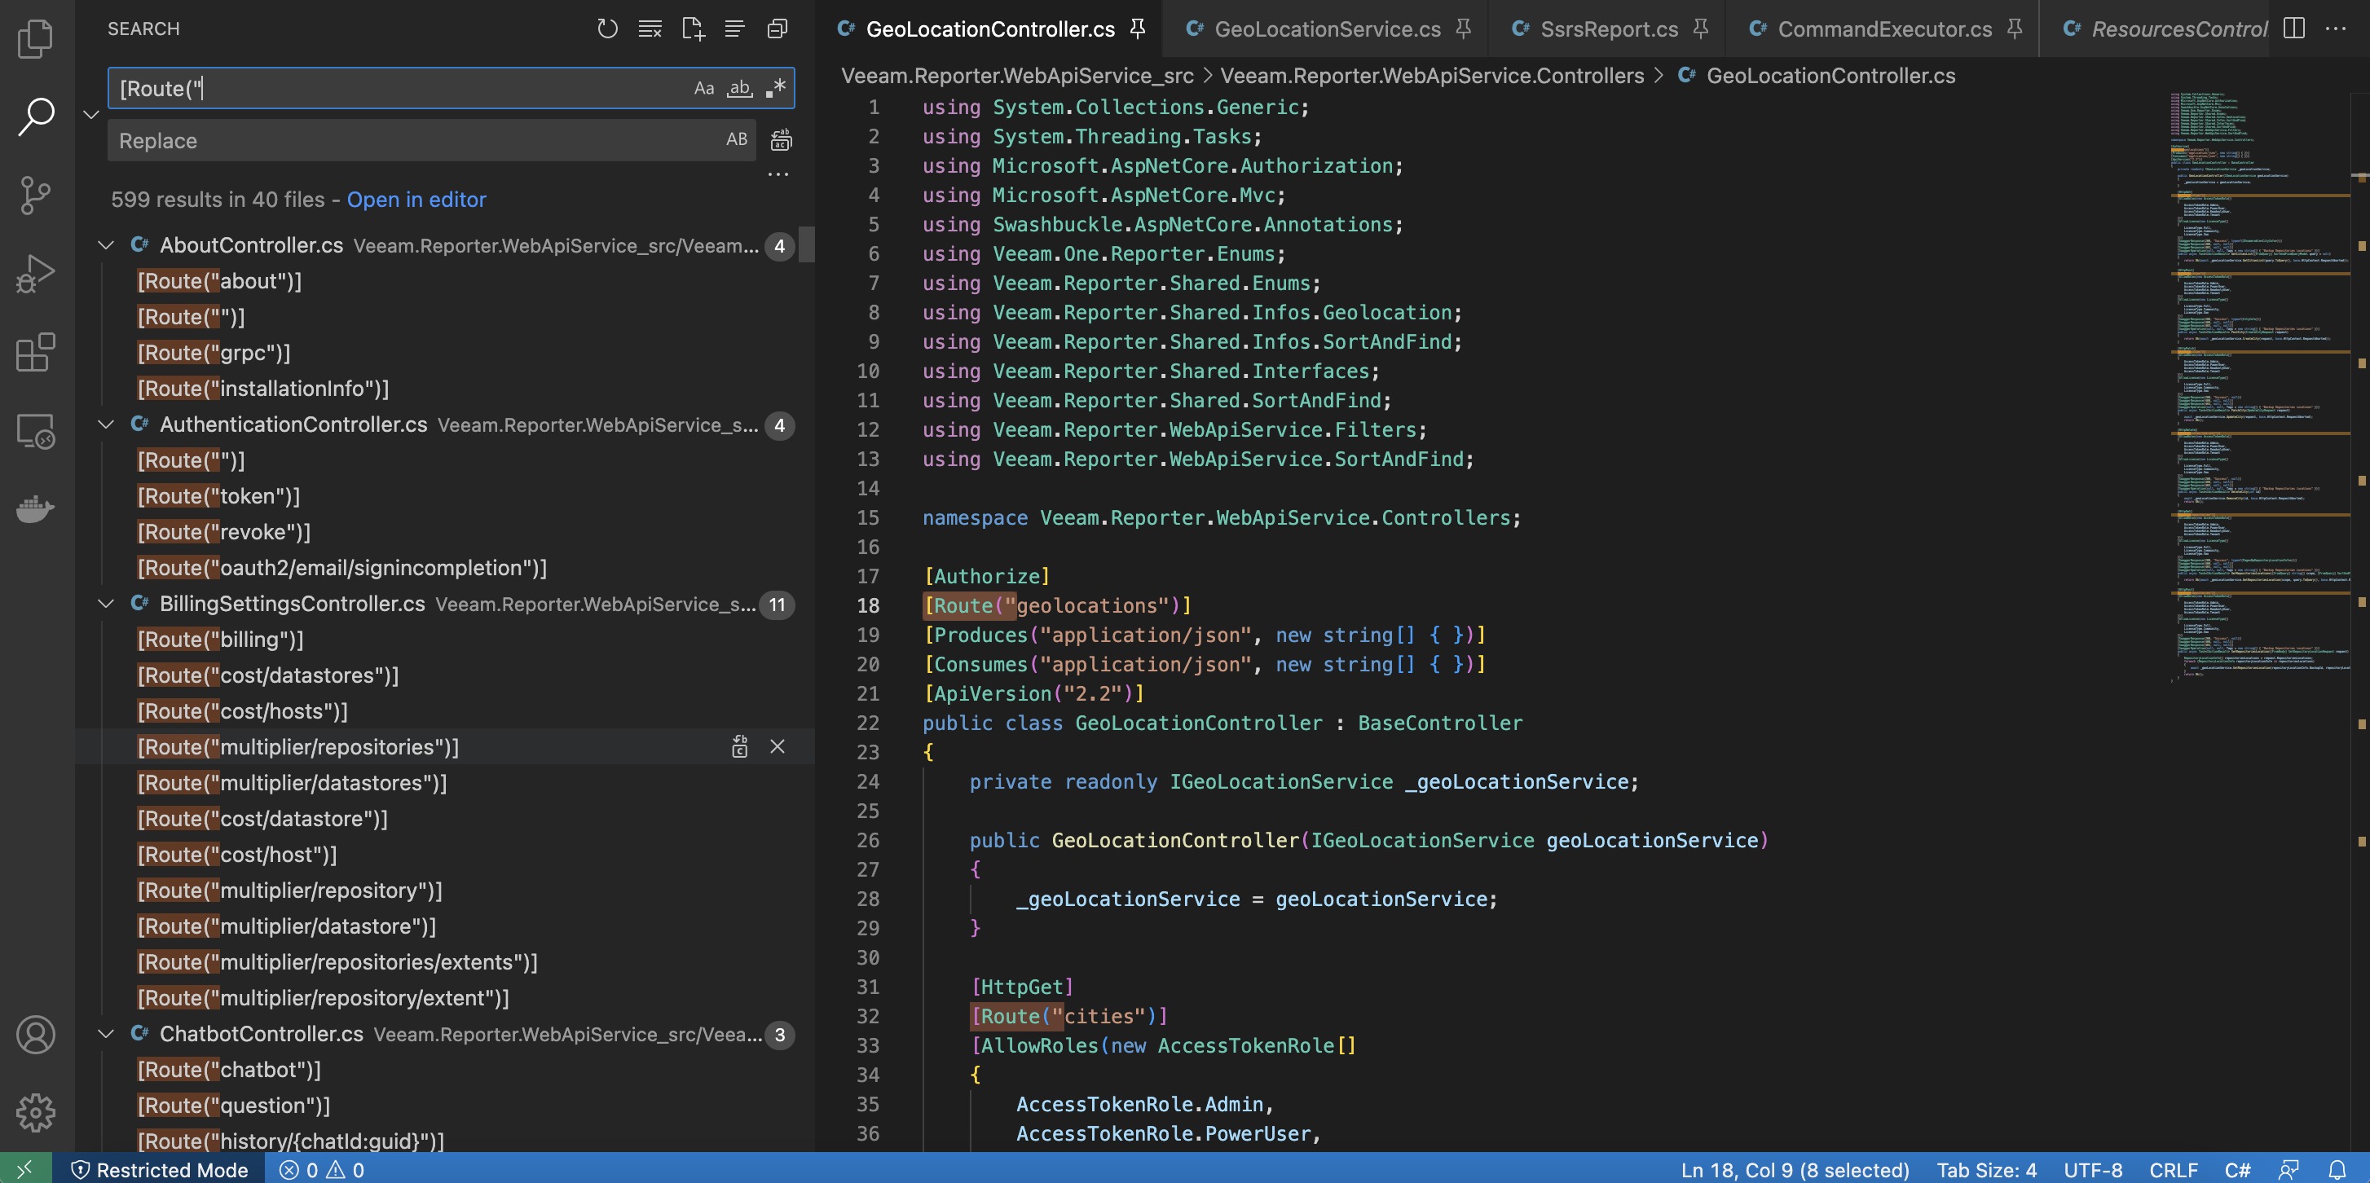The width and height of the screenshot is (2370, 1183).
Task: Open a new search editor
Action: [693, 29]
